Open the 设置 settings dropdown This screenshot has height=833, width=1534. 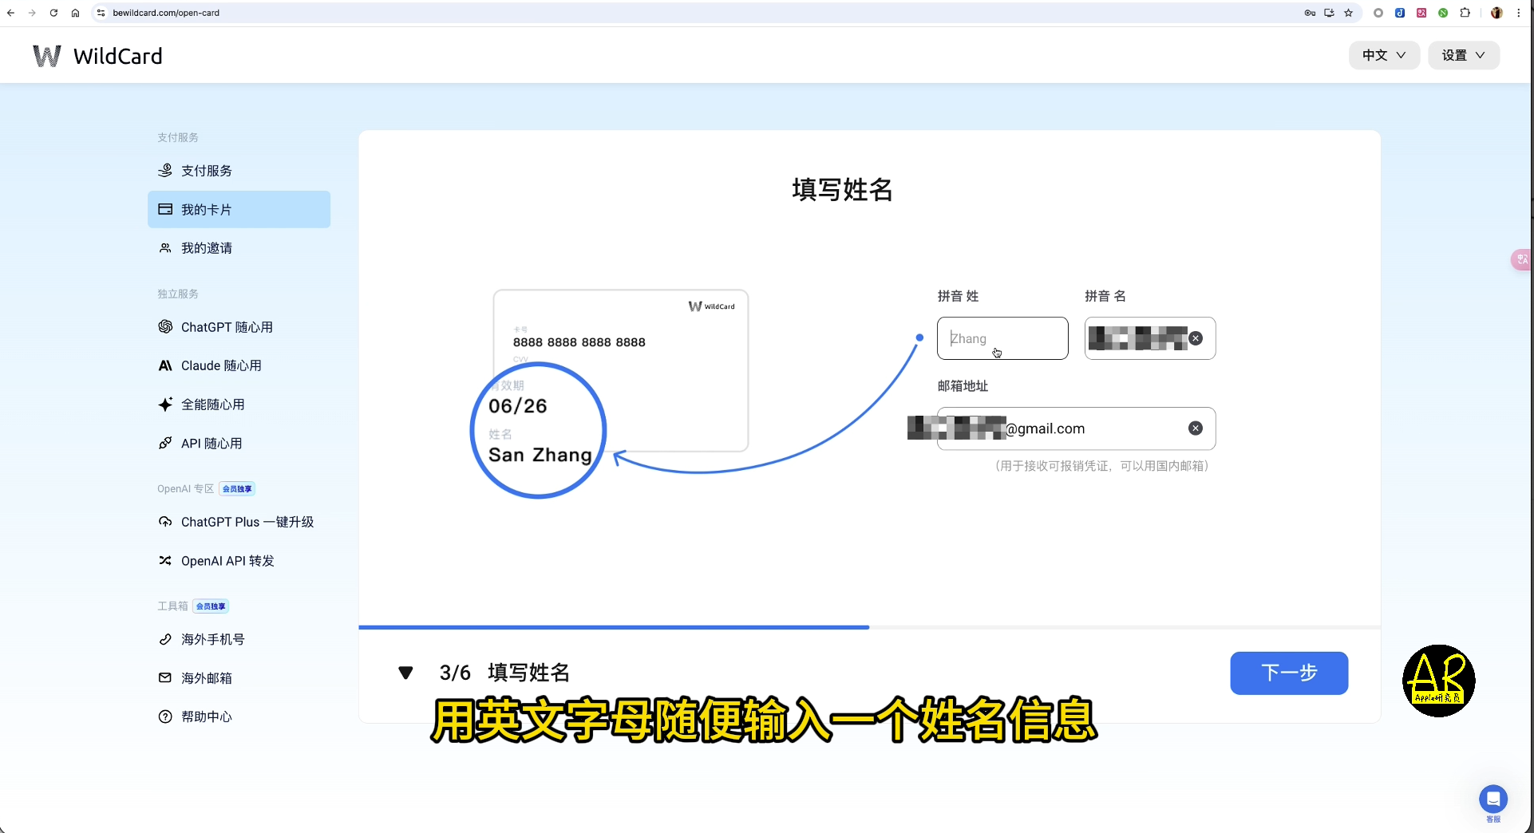[1463, 55]
